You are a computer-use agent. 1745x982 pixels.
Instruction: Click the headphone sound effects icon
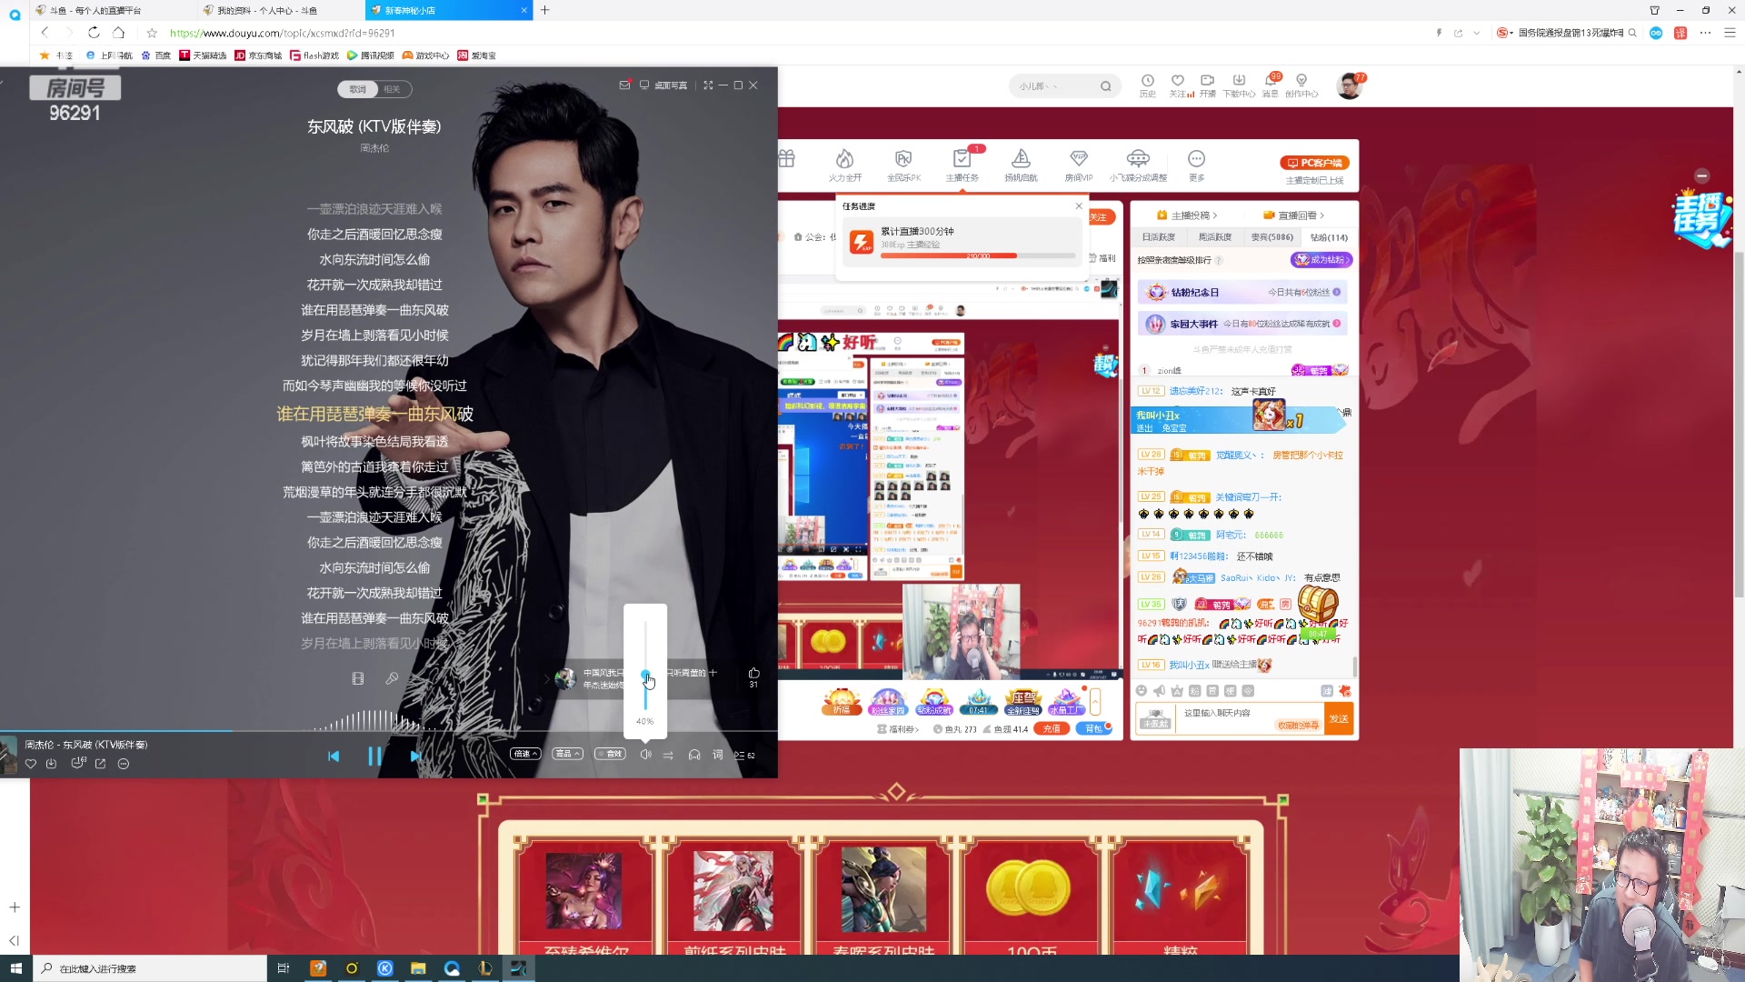pos(694,755)
